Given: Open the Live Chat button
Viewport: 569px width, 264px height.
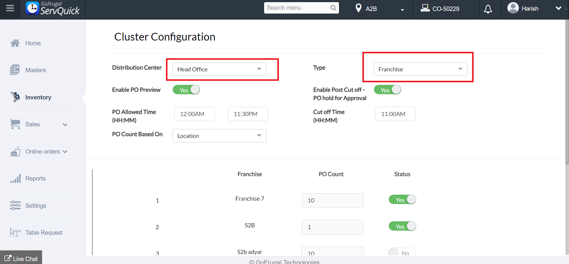Looking at the screenshot, I should pyautogui.click(x=21, y=258).
